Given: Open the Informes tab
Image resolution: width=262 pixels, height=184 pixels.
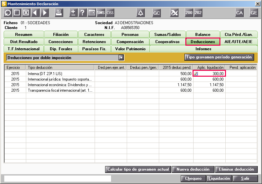Looking at the screenshot, I should tap(203, 49).
